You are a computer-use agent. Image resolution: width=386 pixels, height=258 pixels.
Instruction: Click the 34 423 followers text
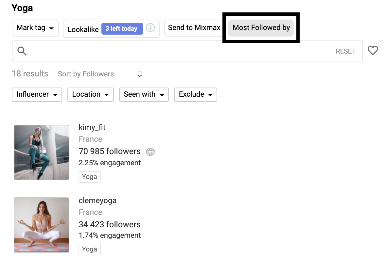click(x=110, y=224)
